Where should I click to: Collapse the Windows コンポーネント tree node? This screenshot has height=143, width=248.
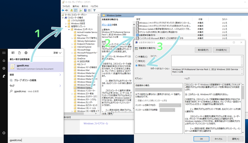[x=69, y=29]
